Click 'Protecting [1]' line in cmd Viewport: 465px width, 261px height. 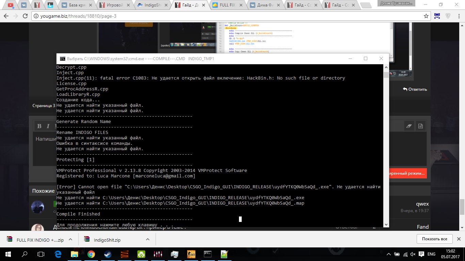(x=76, y=159)
